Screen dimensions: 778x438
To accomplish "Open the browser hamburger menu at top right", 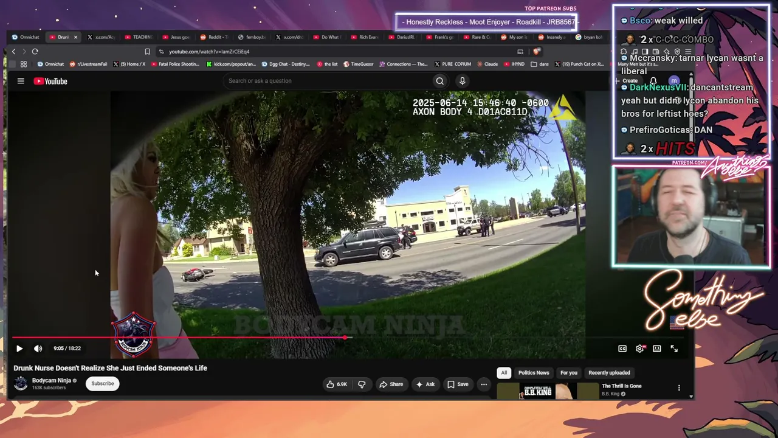I will click(687, 52).
